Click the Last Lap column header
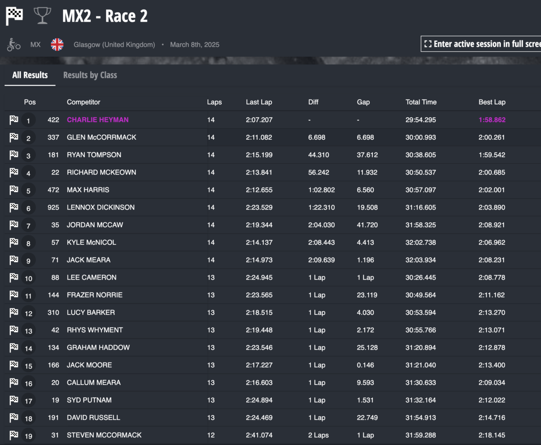The height and width of the screenshot is (445, 541). (259, 102)
